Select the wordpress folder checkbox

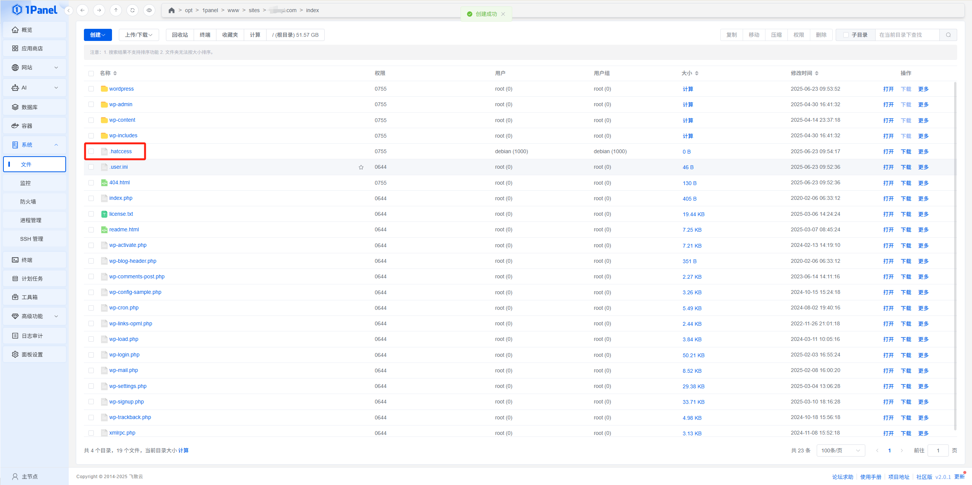91,89
